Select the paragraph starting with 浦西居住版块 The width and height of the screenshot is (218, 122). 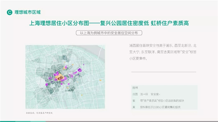pos(163,52)
